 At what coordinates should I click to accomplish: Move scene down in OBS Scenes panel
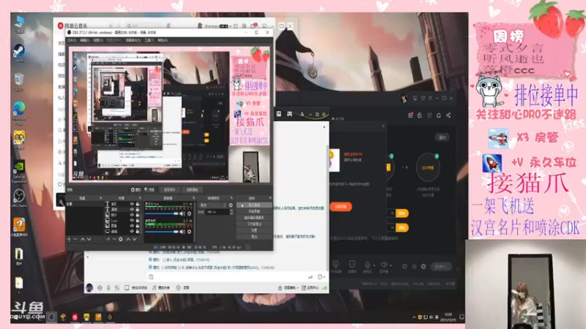tap(89, 239)
